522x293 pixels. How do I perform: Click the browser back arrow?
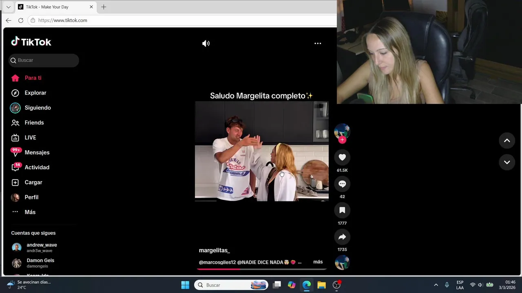pos(9,20)
